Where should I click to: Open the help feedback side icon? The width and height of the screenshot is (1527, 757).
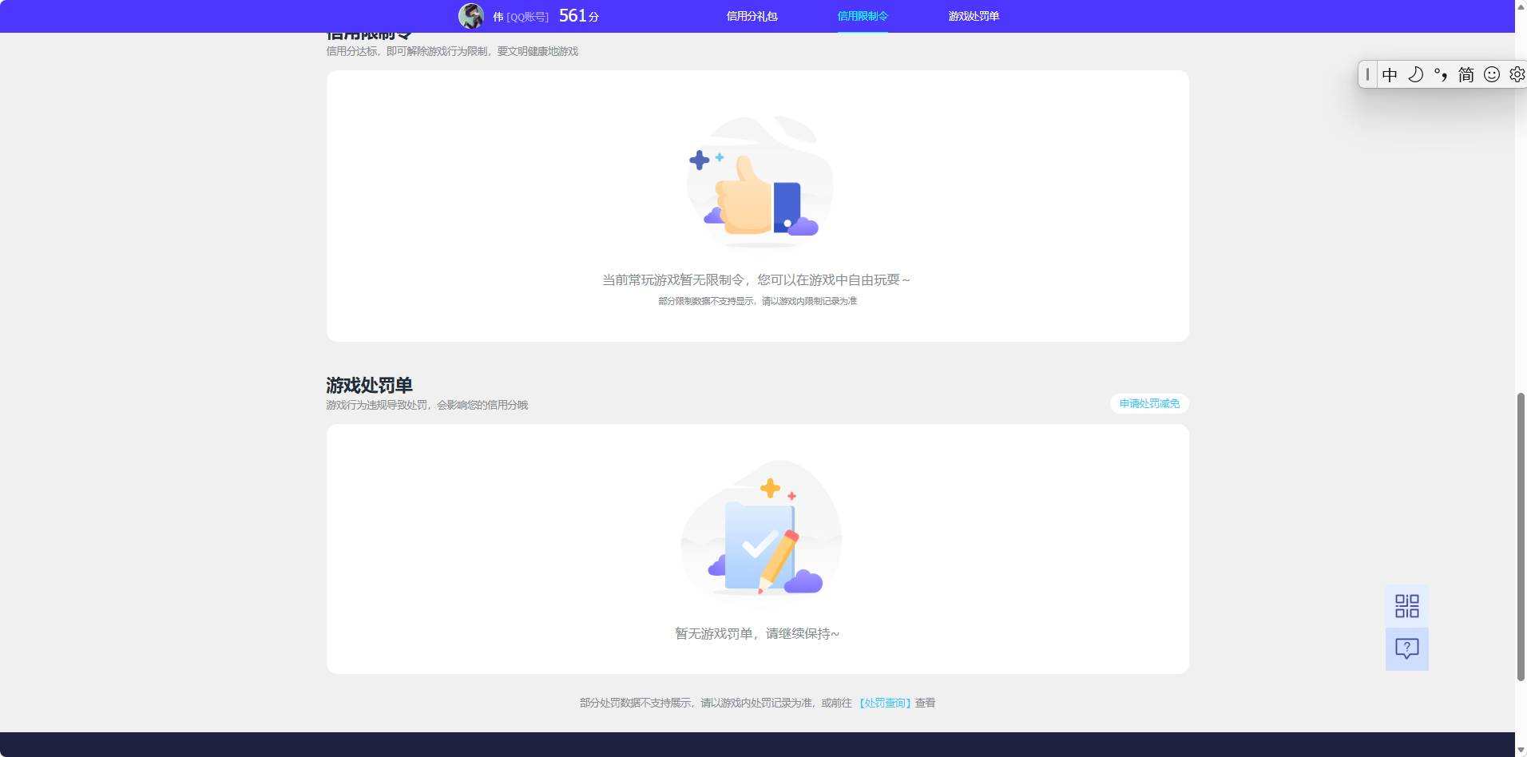1406,649
